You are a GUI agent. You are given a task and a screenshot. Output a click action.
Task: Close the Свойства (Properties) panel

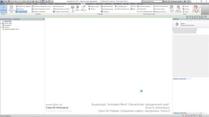coord(208,19)
